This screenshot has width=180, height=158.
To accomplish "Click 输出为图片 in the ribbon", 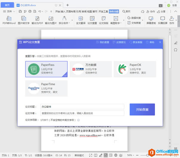I will click(x=51, y=20).
